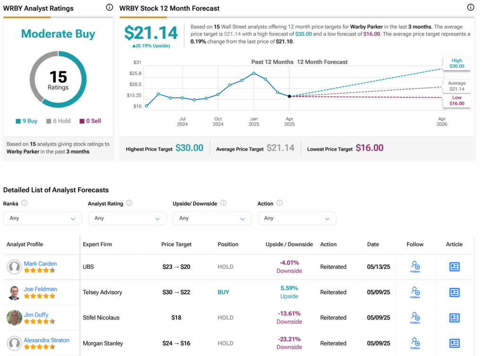Viewport: 484px width, 356px height.
Task: Expand the Action dropdown
Action: click(297, 218)
